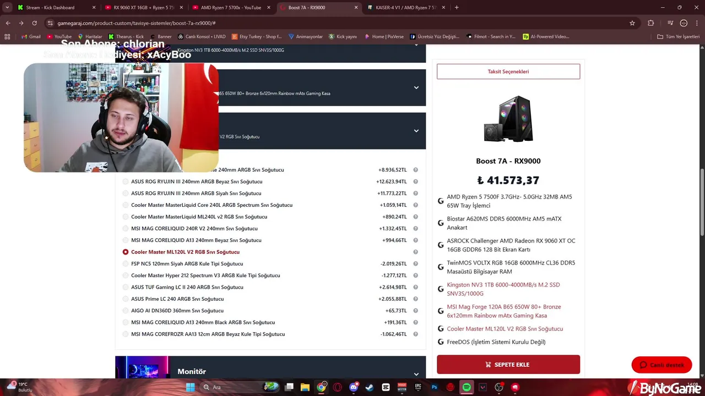Click SEPETE EKLE button
Viewport: 705px width, 396px height.
point(508,365)
